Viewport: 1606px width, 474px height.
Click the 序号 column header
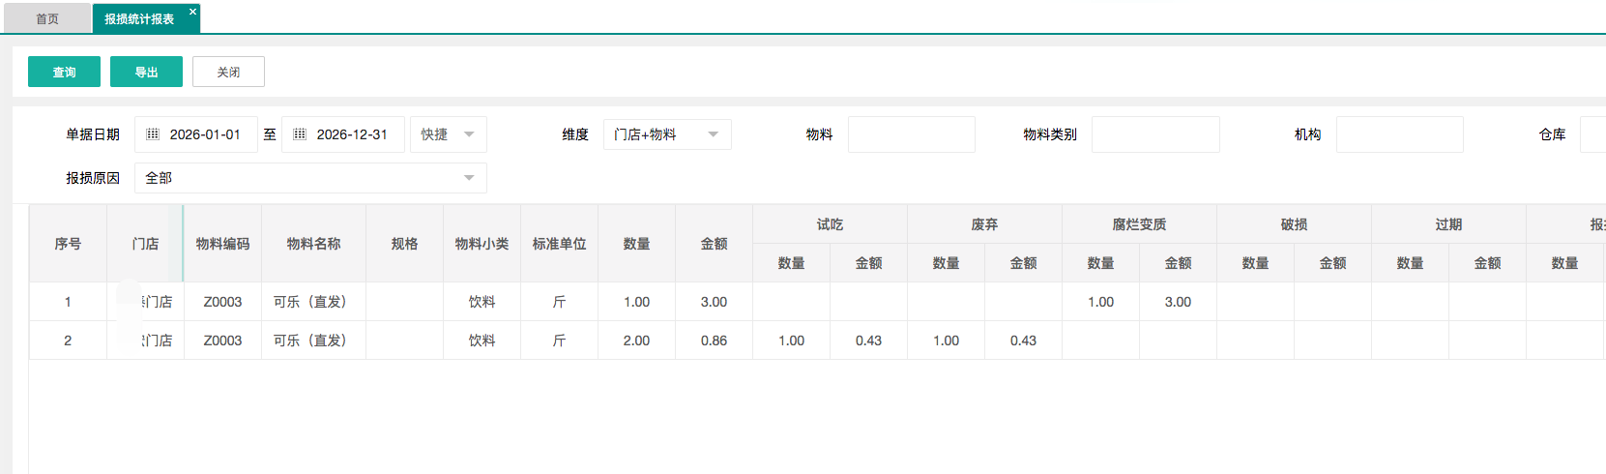pyautogui.click(x=68, y=244)
